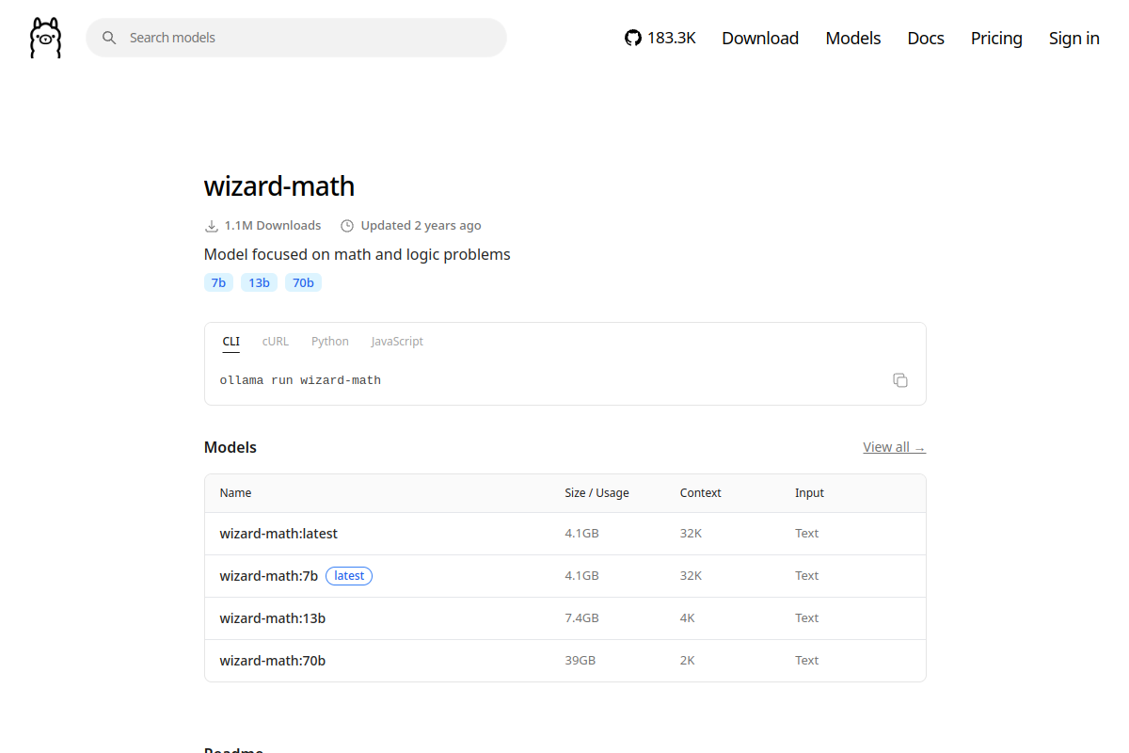Click 39GB size in 70b row
1129x753 pixels.
pyautogui.click(x=580, y=661)
